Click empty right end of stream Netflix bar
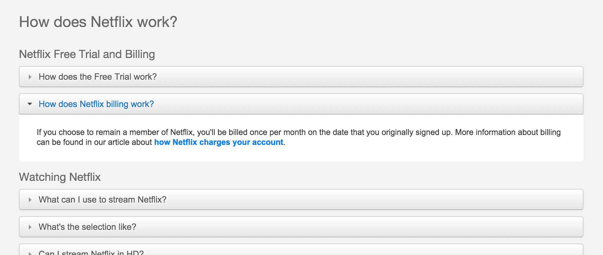This screenshot has height=255, width=603. (x=527, y=200)
